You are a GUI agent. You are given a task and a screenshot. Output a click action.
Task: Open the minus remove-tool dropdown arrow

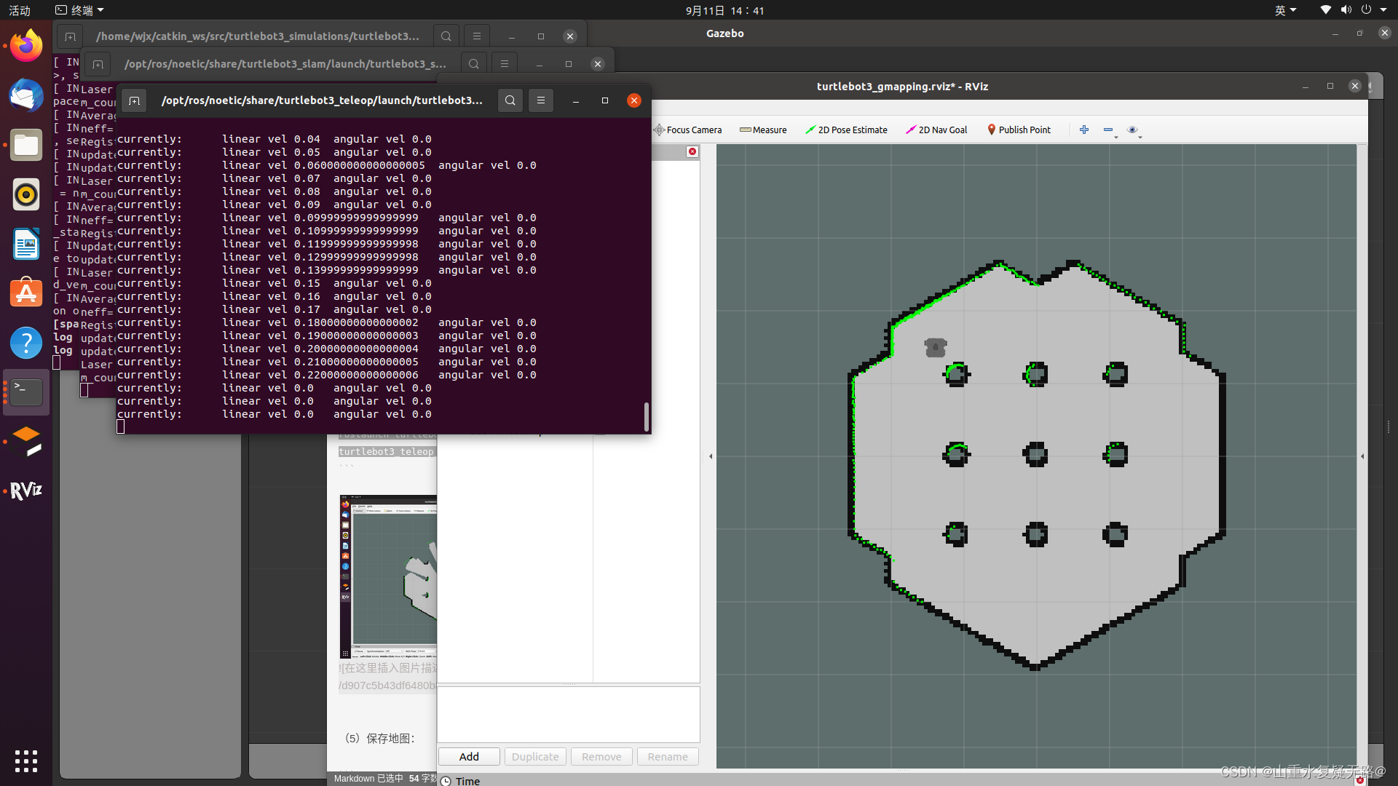(x=1116, y=136)
